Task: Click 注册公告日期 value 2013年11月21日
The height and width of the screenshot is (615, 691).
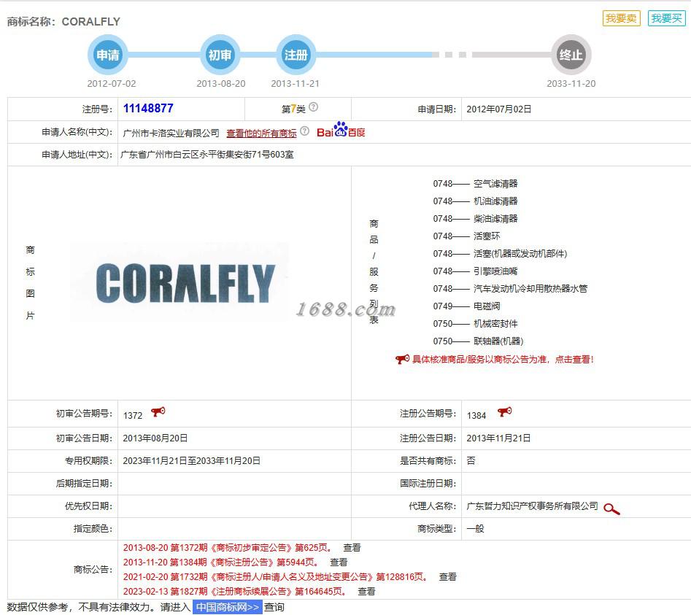Action: point(498,438)
